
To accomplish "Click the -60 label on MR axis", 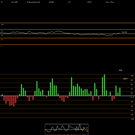I will pyautogui.click(x=132, y=110).
